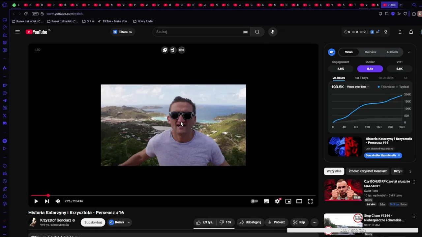
Task: Click the upload arrow icon in header
Action: 400,32
